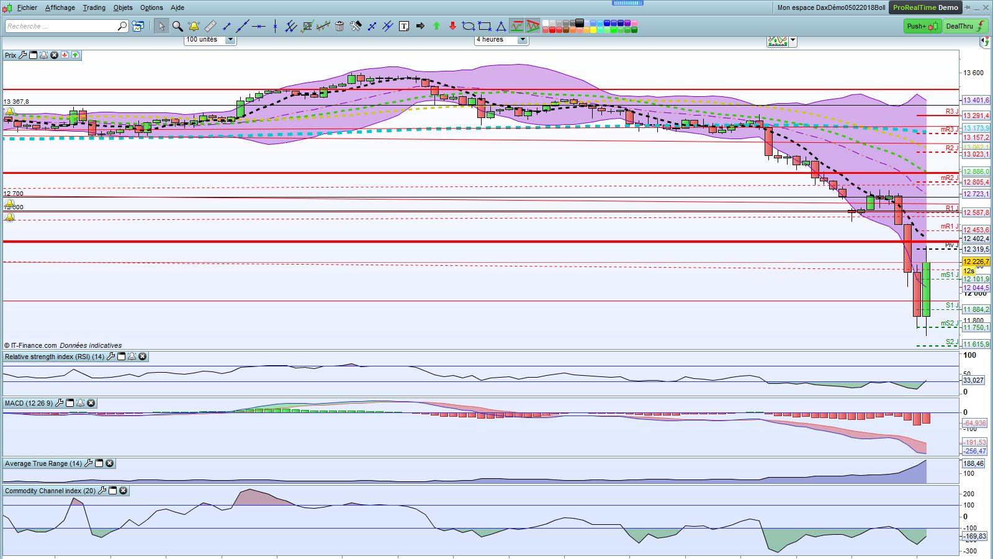
Task: Click the chart style candlestick button
Action: click(778, 41)
